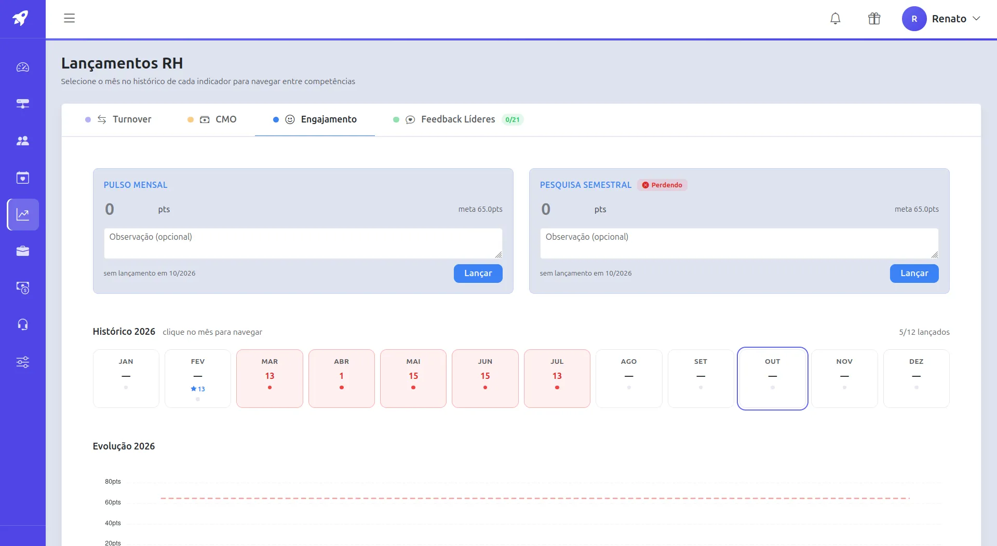Viewport: 997px width, 546px height.
Task: Select the AGO month card
Action: [629, 378]
